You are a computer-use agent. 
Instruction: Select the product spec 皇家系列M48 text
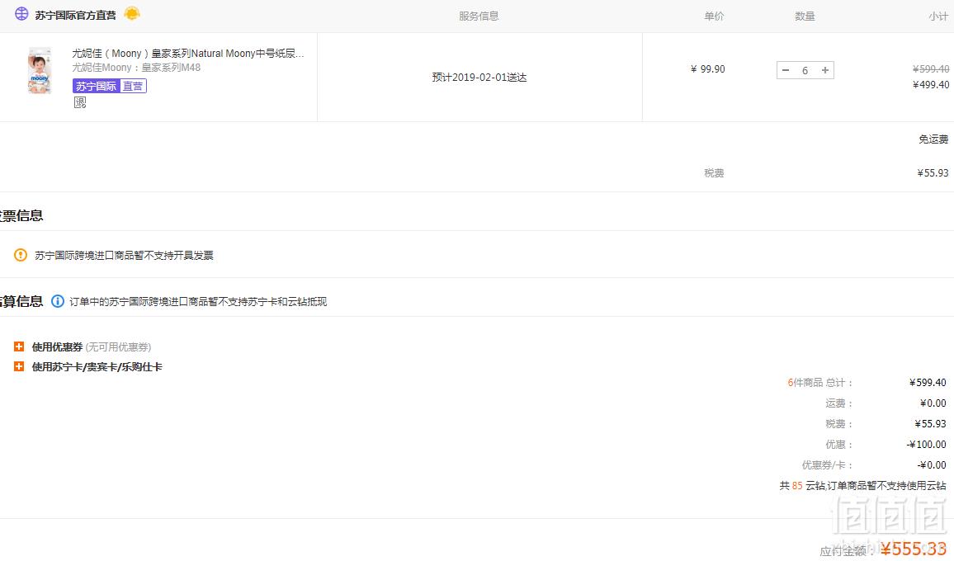(136, 68)
